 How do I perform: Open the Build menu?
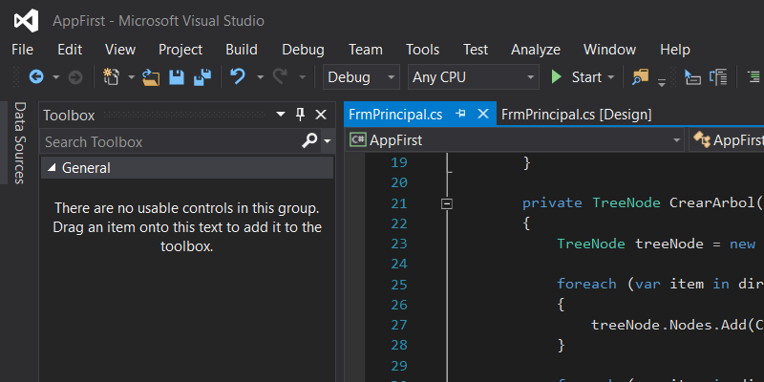[242, 50]
